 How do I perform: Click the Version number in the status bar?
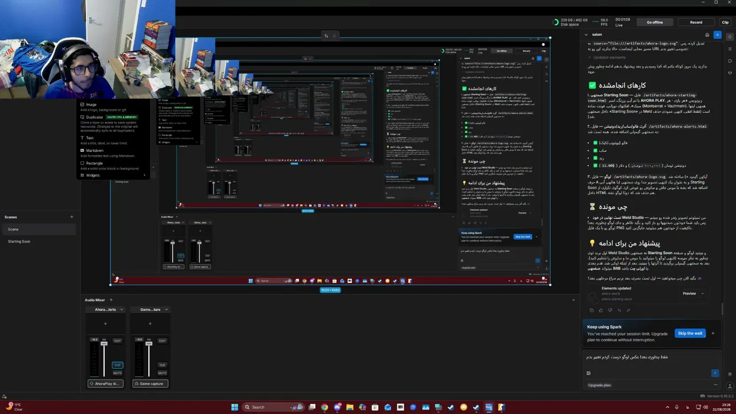pos(719,396)
